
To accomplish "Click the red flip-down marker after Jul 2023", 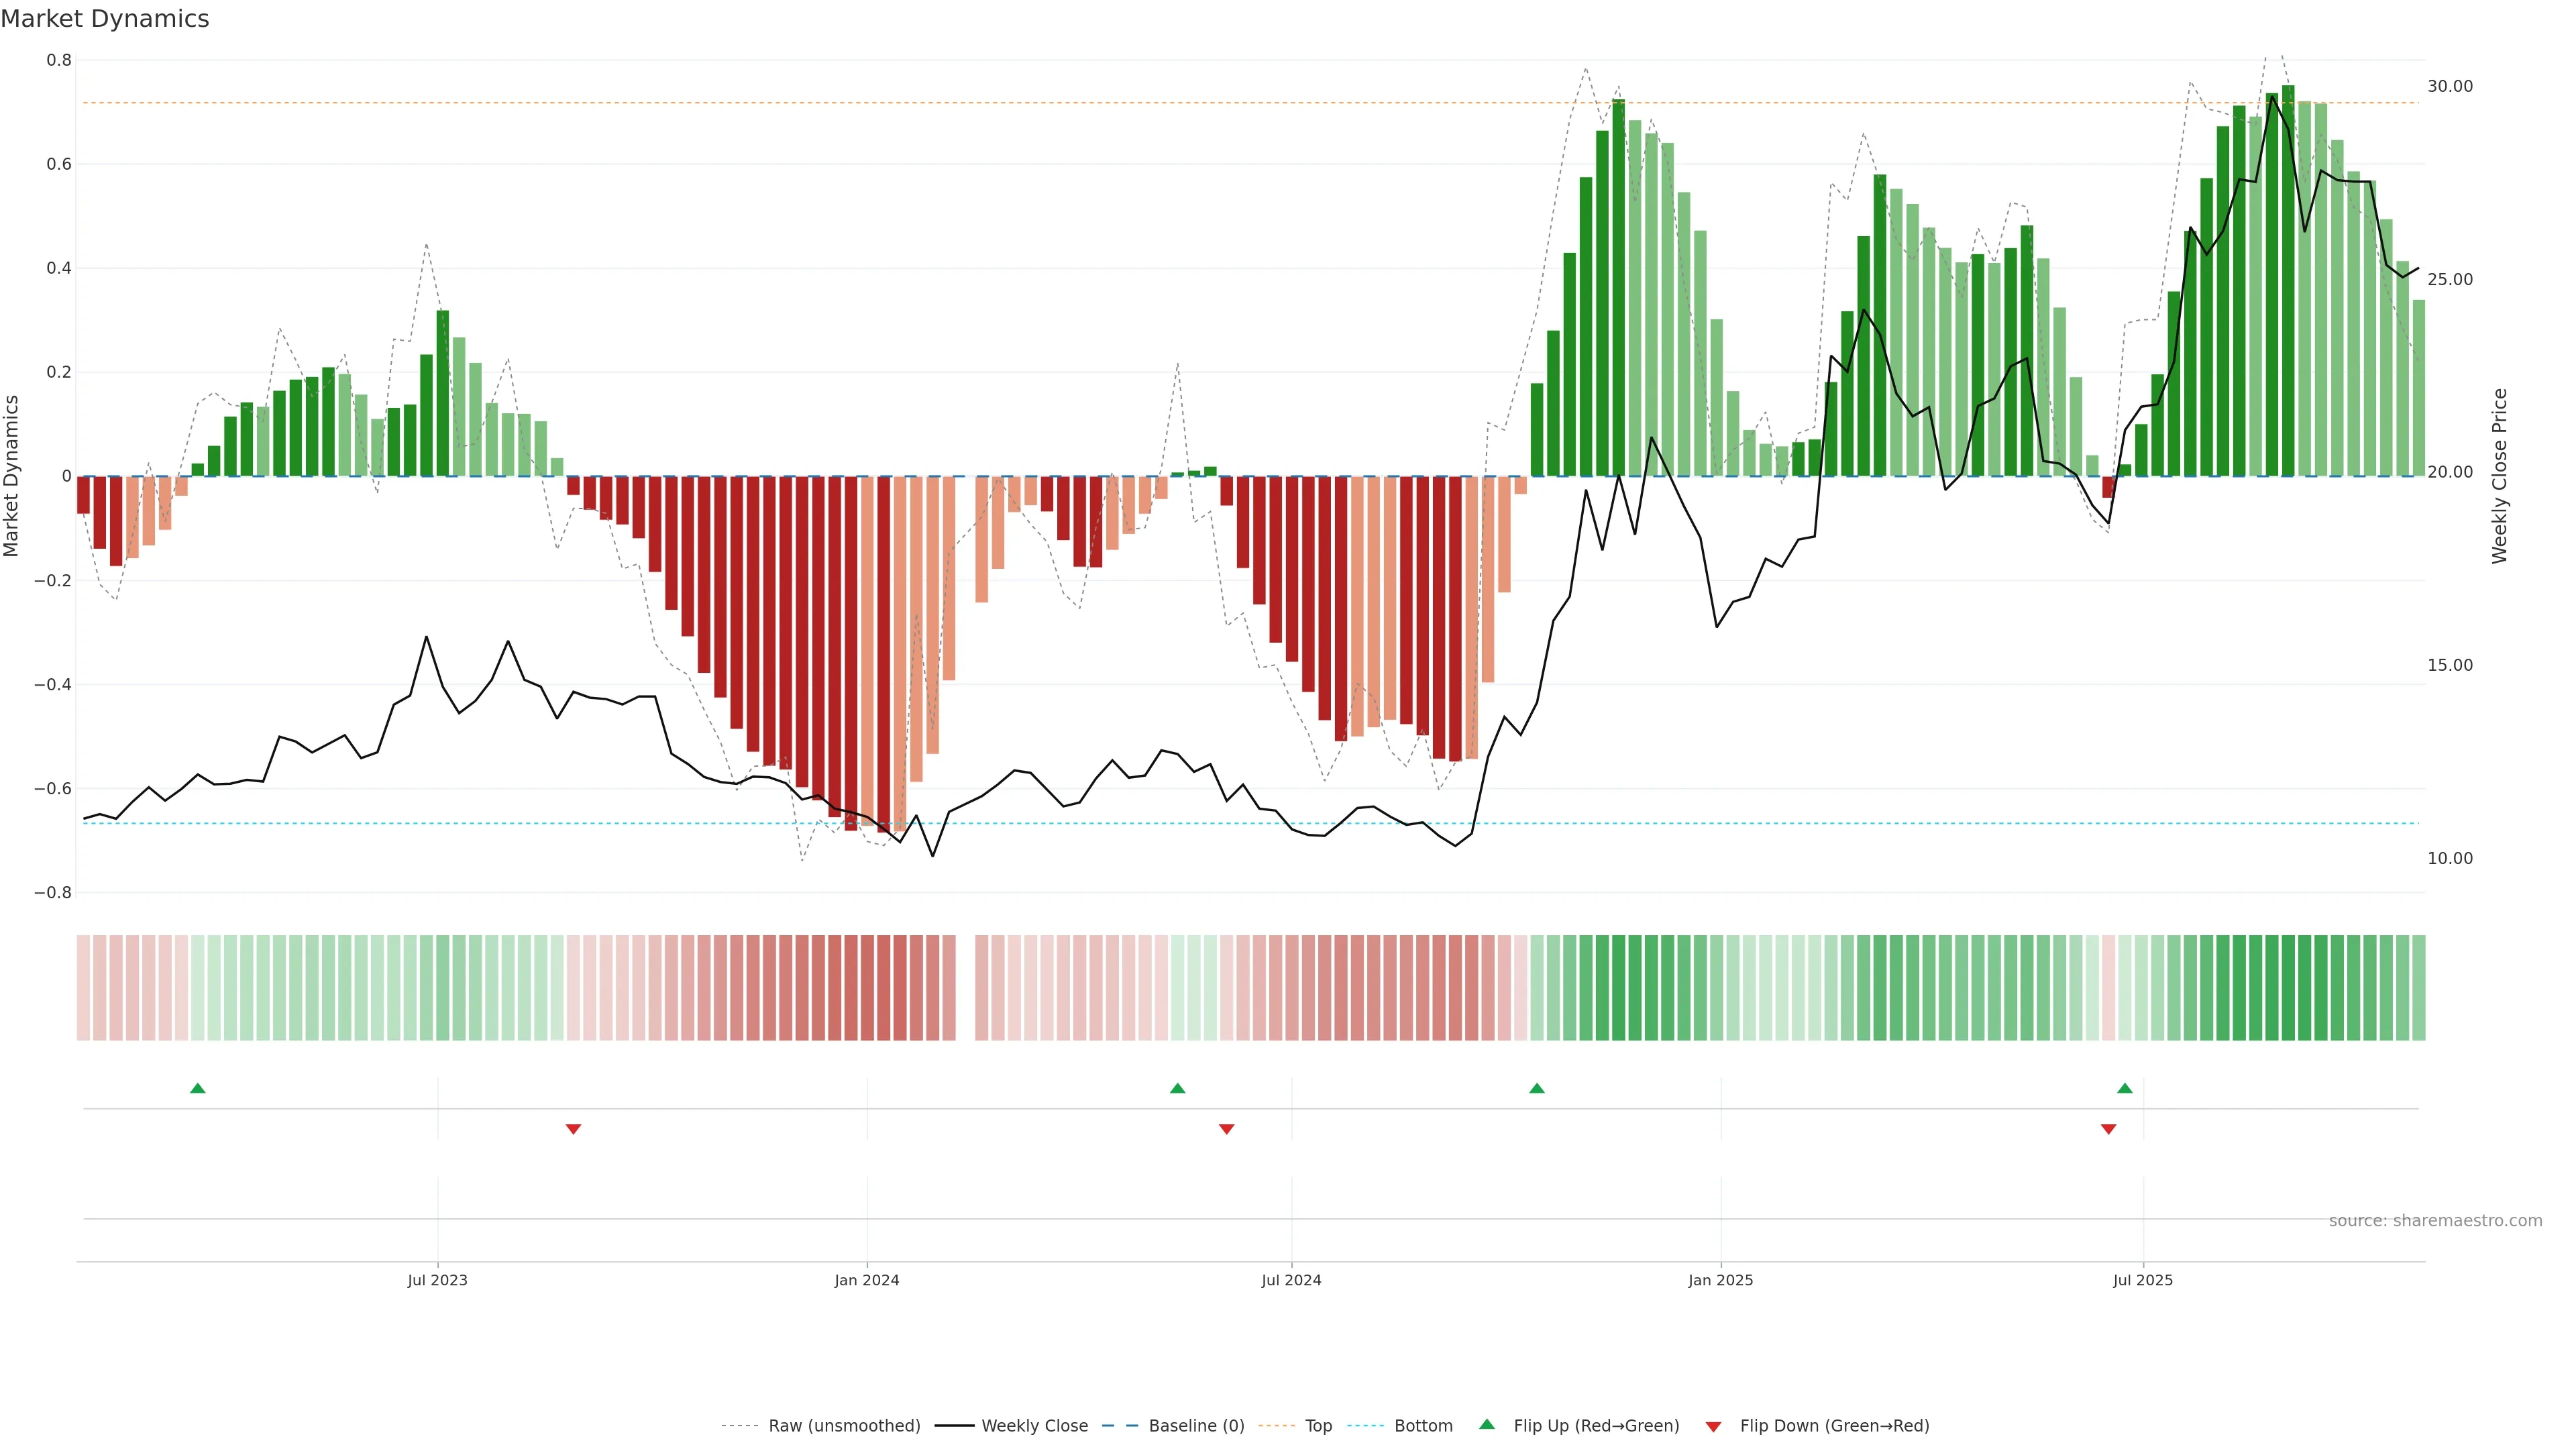I will 573,1129.
